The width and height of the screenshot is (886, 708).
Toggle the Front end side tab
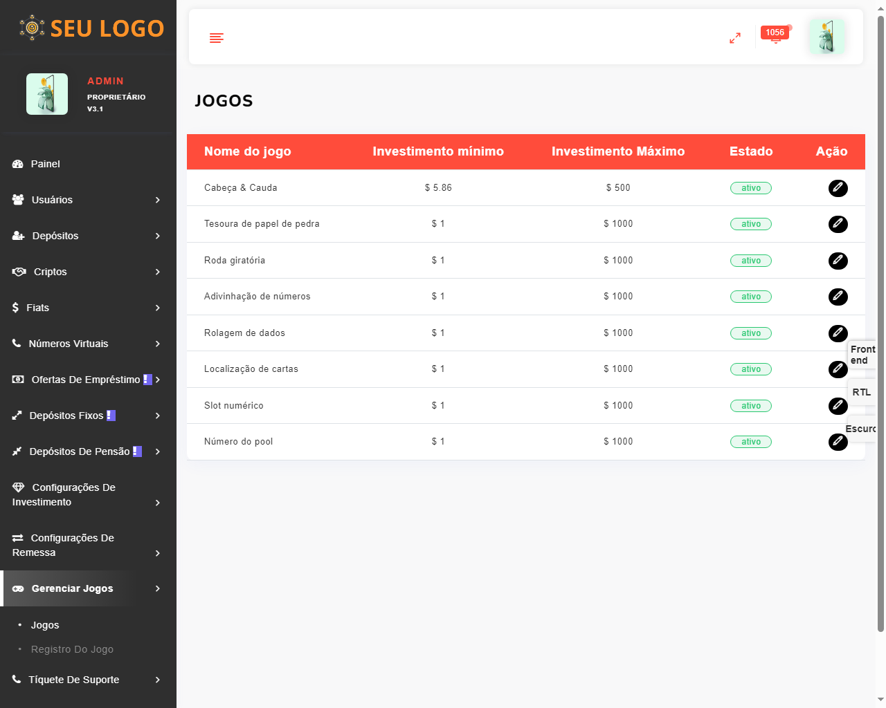[862, 355]
